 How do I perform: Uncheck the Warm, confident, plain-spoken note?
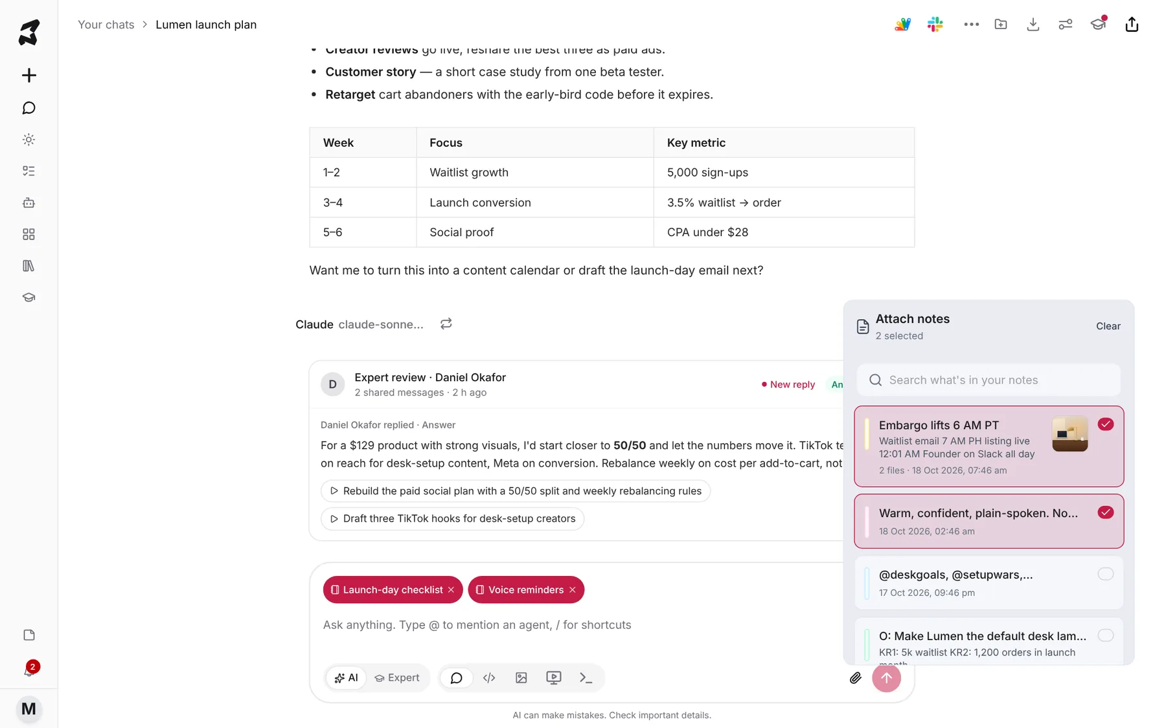click(x=1105, y=512)
